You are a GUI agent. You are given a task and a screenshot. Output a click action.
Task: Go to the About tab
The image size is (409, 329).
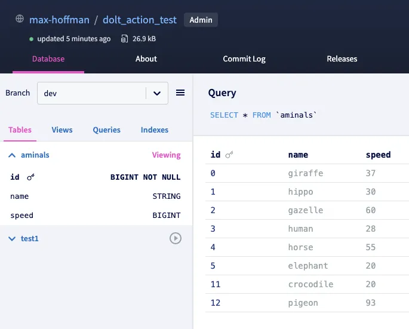click(x=146, y=59)
